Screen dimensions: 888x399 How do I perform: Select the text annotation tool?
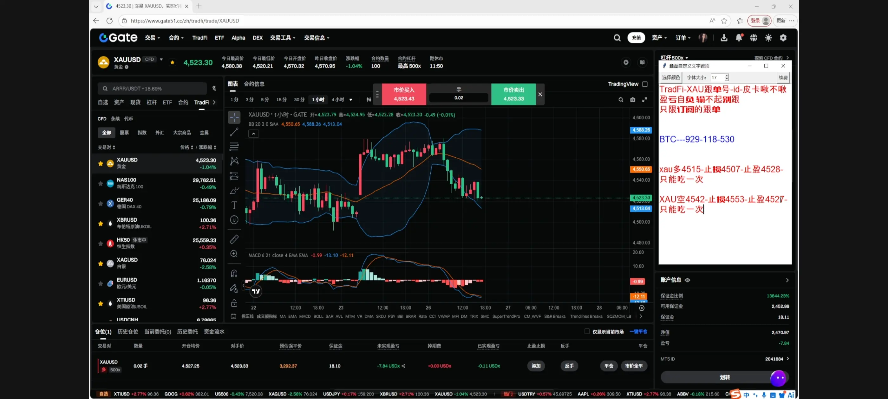[234, 205]
